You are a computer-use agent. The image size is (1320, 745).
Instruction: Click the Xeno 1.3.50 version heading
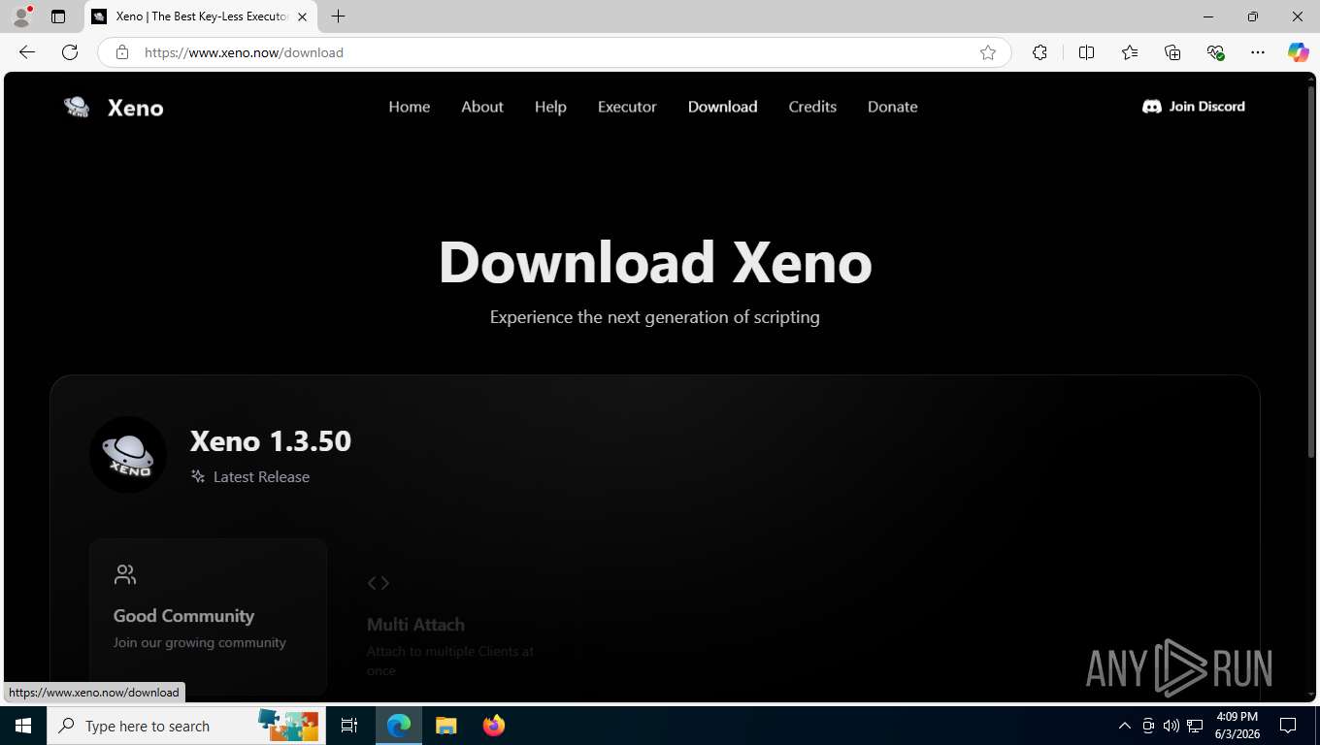271,441
